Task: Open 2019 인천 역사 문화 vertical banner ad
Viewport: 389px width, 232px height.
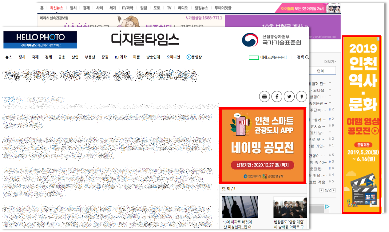Action: click(361, 124)
